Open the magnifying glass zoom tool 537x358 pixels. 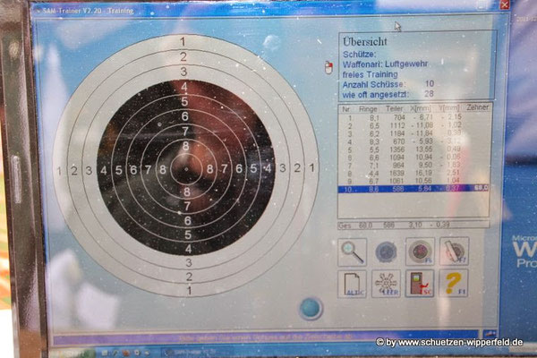tap(352, 251)
